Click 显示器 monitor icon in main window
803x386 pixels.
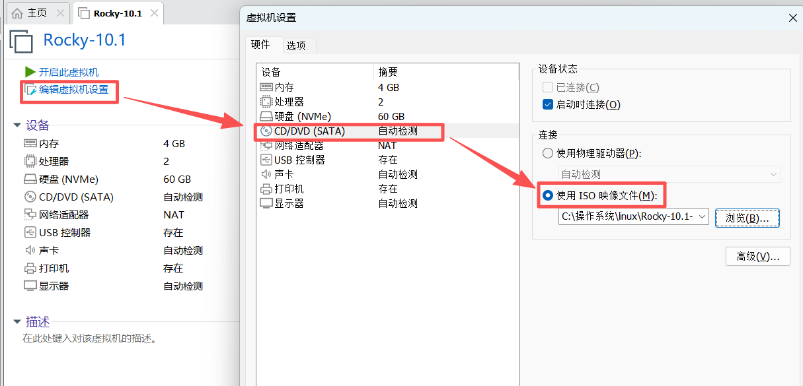(x=30, y=286)
